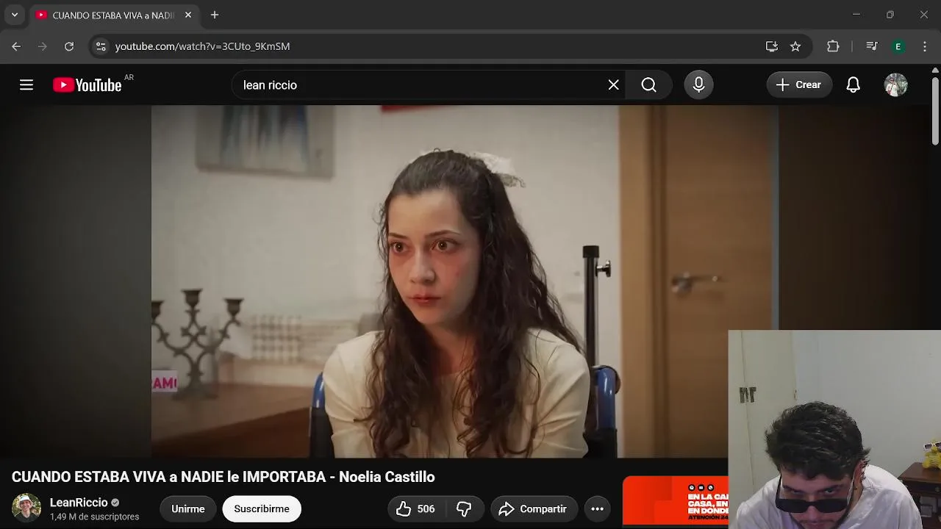Clear the search box with the X icon
This screenshot has width=941, height=529.
pyautogui.click(x=613, y=85)
